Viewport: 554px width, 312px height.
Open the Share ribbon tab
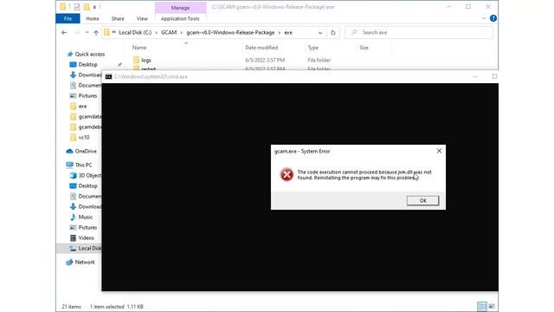[x=118, y=18]
